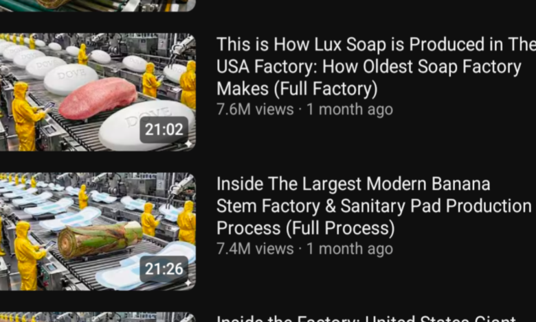
Task: Click sparkle icon on Dove soap thumbnail
Action: pyautogui.click(x=188, y=144)
